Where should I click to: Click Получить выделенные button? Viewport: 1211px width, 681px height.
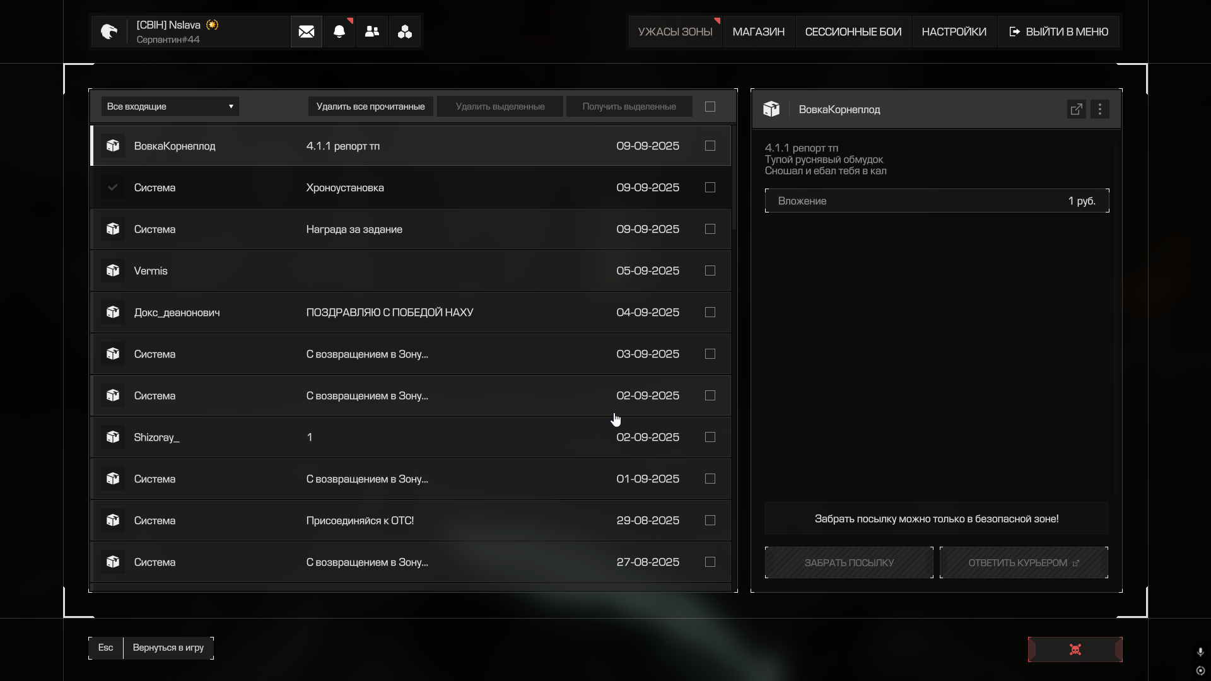[x=629, y=107]
